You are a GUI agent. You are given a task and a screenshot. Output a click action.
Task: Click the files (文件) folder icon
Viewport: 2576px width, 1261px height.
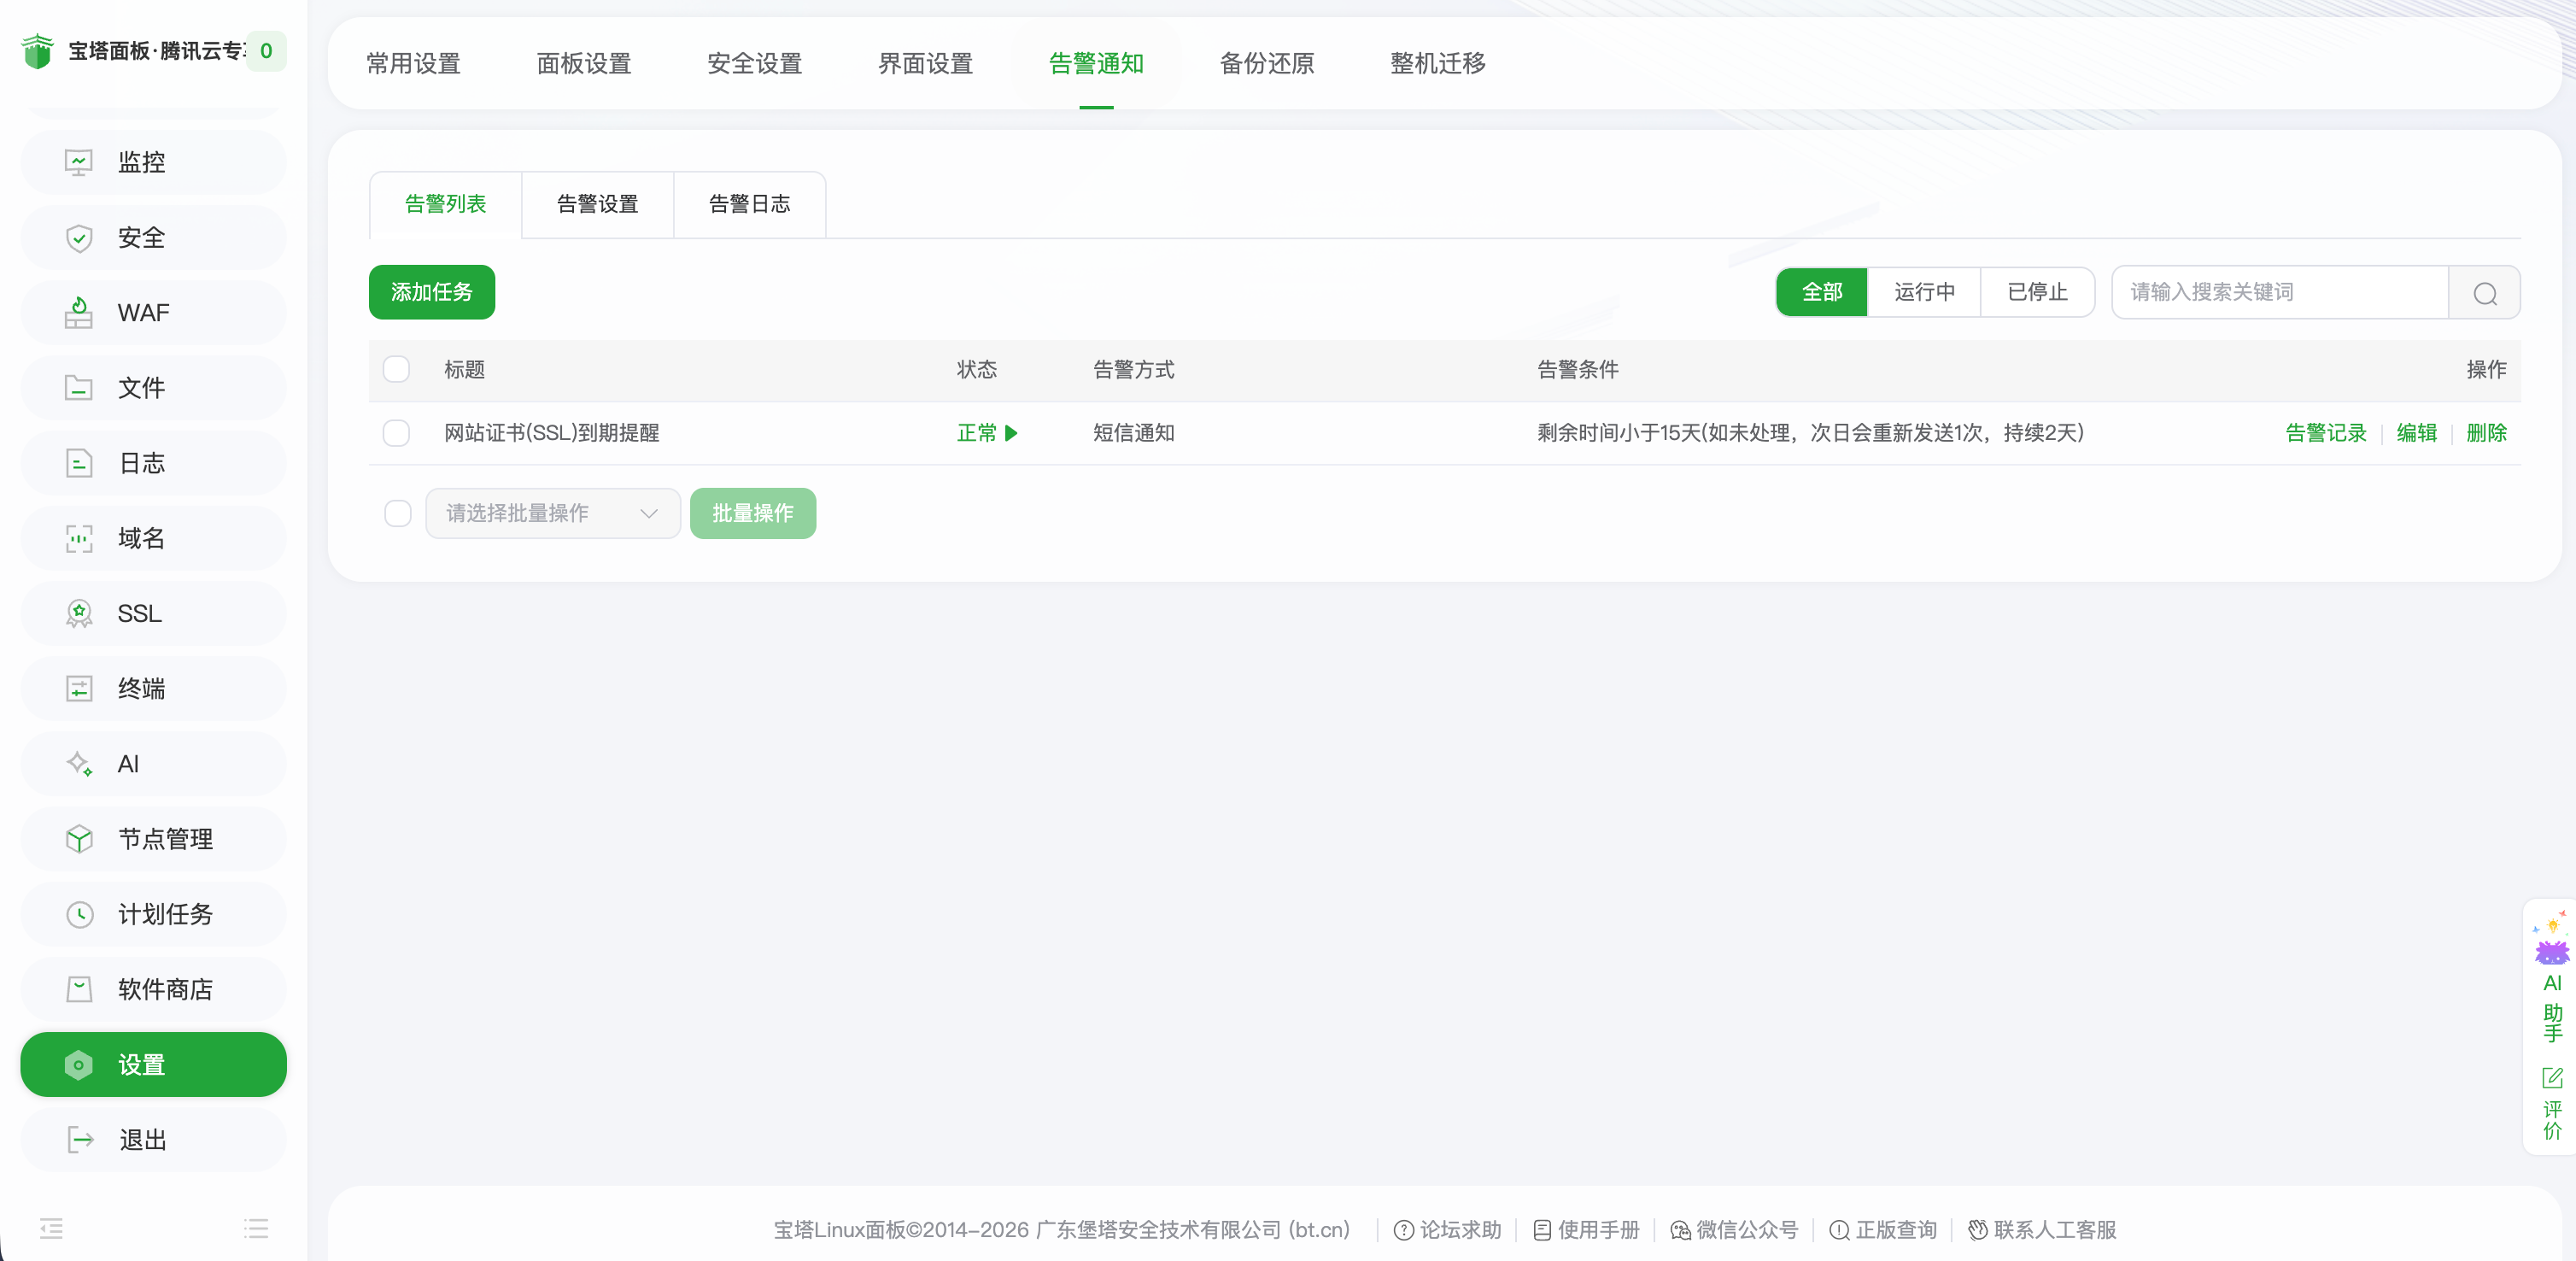click(79, 388)
